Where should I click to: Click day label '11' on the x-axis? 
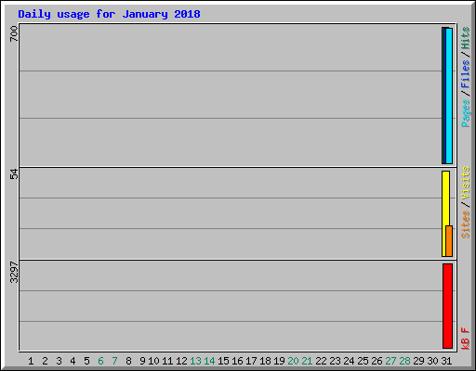click(167, 361)
